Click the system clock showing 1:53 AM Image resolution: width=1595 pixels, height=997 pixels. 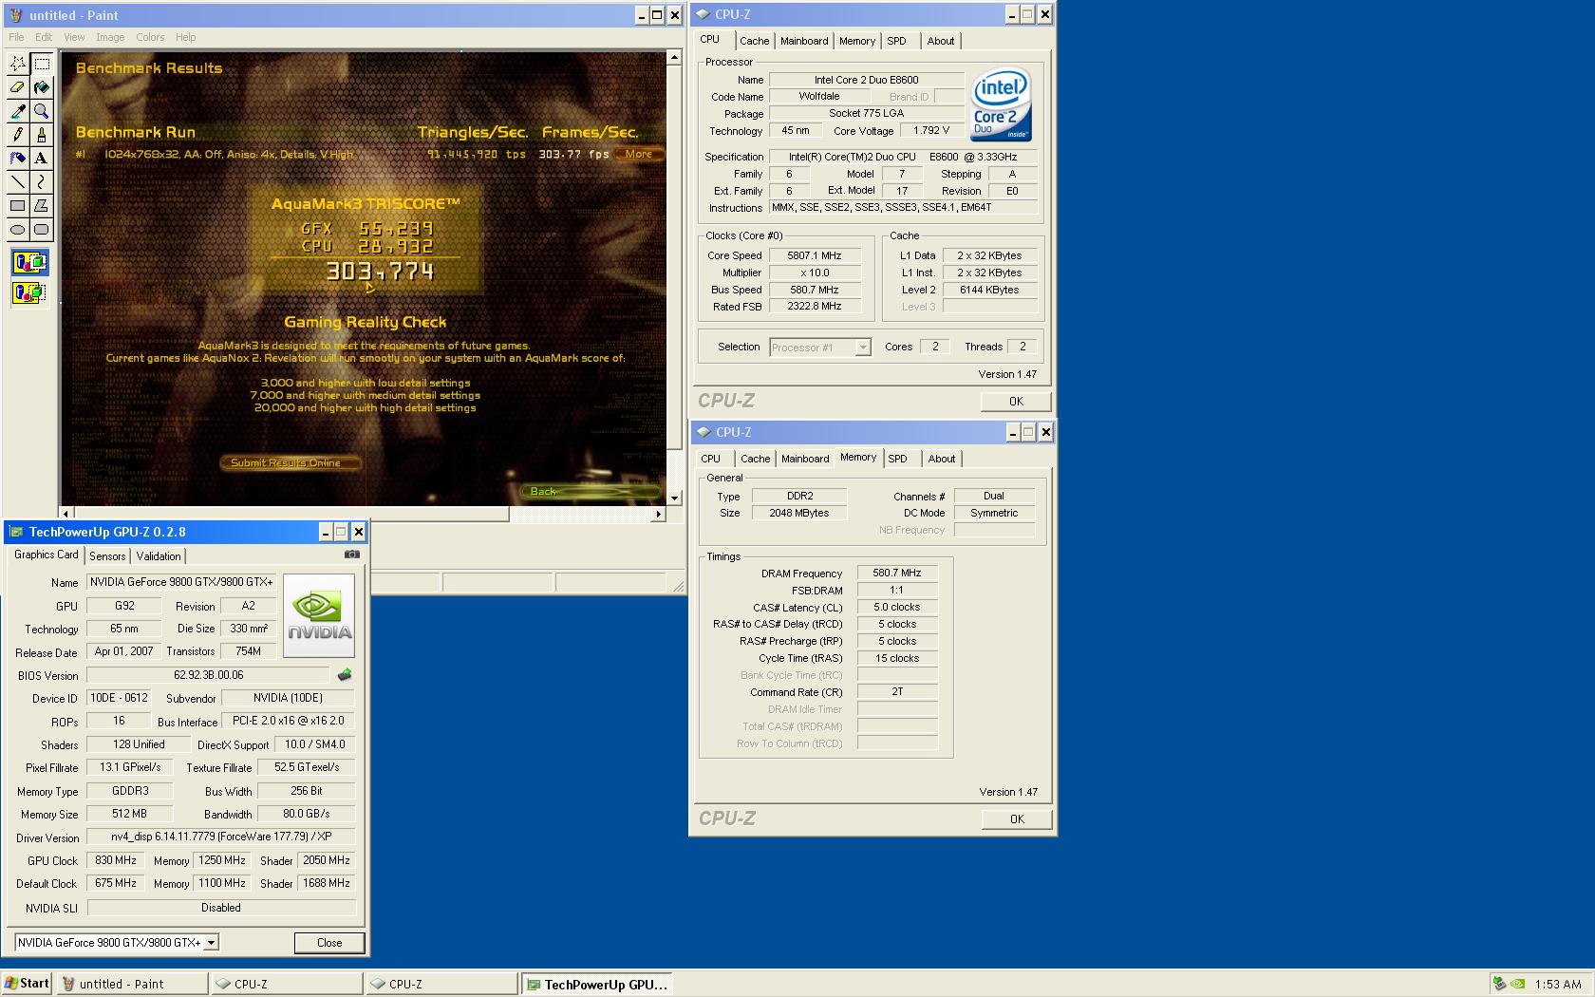pos(1557,984)
